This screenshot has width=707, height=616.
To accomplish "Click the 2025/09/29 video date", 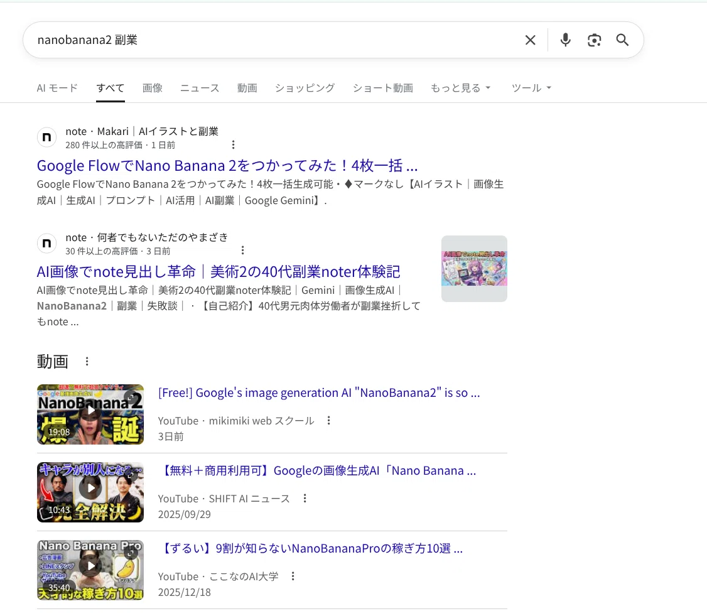I will coord(185,514).
